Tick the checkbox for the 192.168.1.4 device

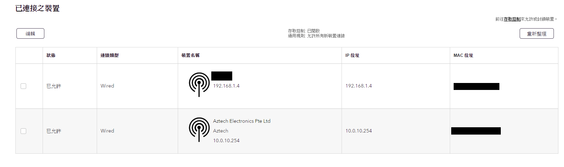click(x=23, y=86)
